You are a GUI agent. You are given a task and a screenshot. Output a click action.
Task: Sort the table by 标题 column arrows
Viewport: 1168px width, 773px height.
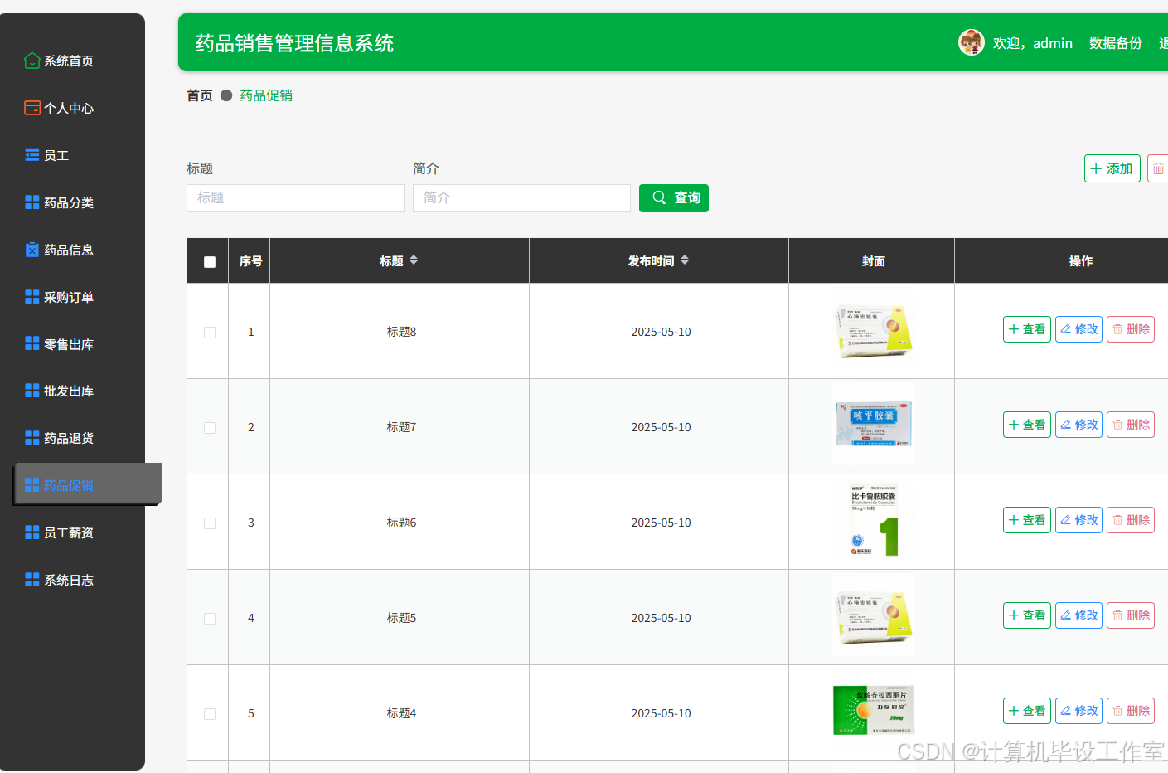pyautogui.click(x=414, y=260)
